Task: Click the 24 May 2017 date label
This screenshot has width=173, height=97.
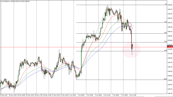Action: [x=4, y=95]
